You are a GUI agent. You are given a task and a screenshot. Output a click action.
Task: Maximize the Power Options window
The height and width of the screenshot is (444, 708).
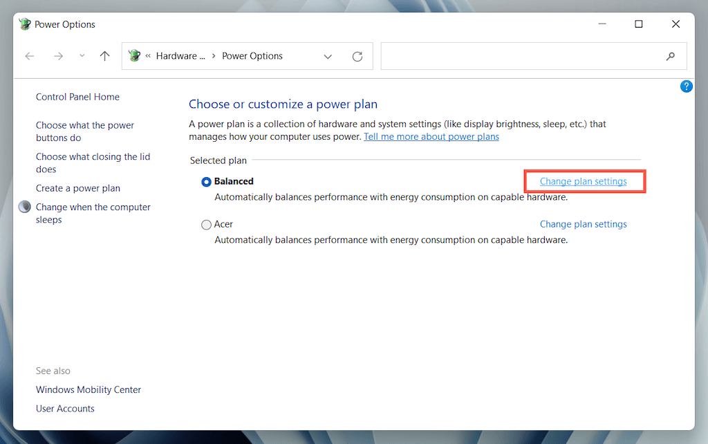(x=638, y=24)
